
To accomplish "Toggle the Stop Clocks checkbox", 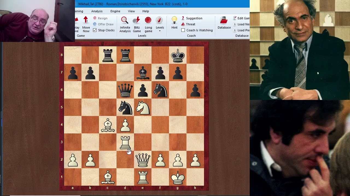I will click(x=95, y=30).
